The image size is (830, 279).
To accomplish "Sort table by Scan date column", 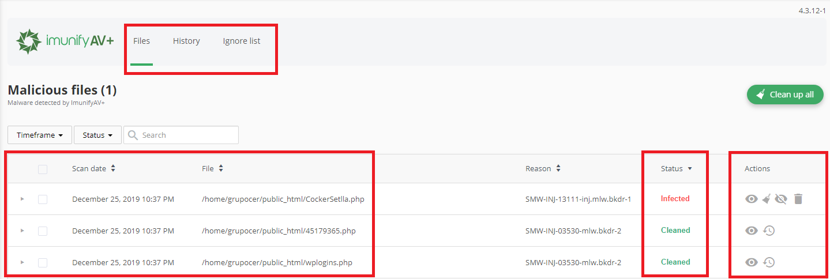I will pos(93,169).
